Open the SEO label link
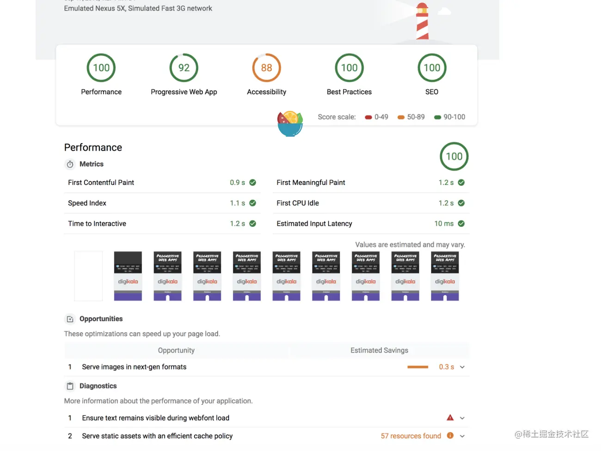 tap(432, 92)
